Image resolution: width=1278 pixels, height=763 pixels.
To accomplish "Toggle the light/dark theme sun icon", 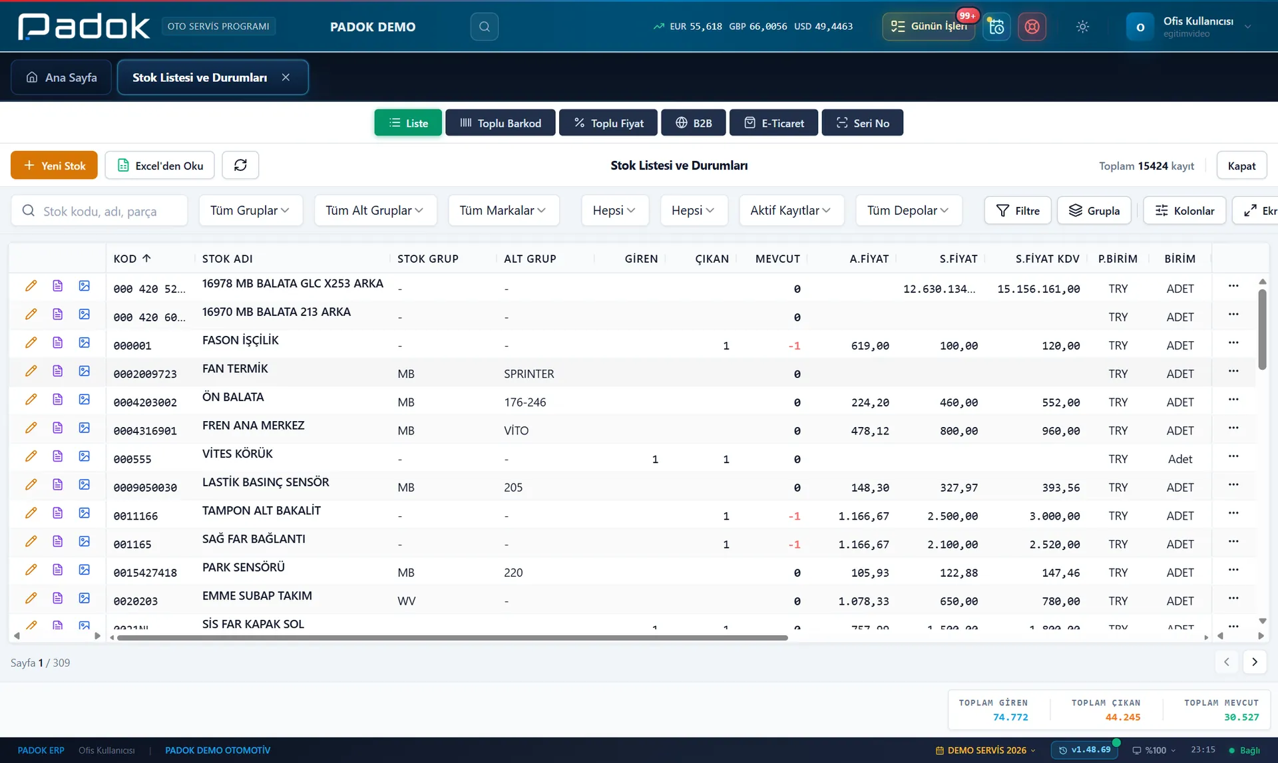I will tap(1082, 27).
